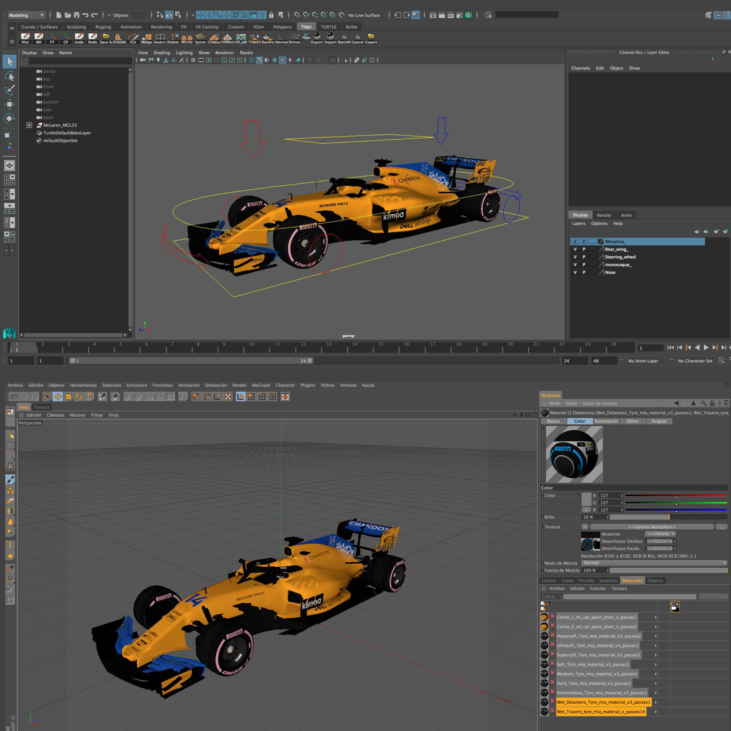The height and width of the screenshot is (731, 731).
Task: Click Options in the Layer Editor
Action: 599,223
